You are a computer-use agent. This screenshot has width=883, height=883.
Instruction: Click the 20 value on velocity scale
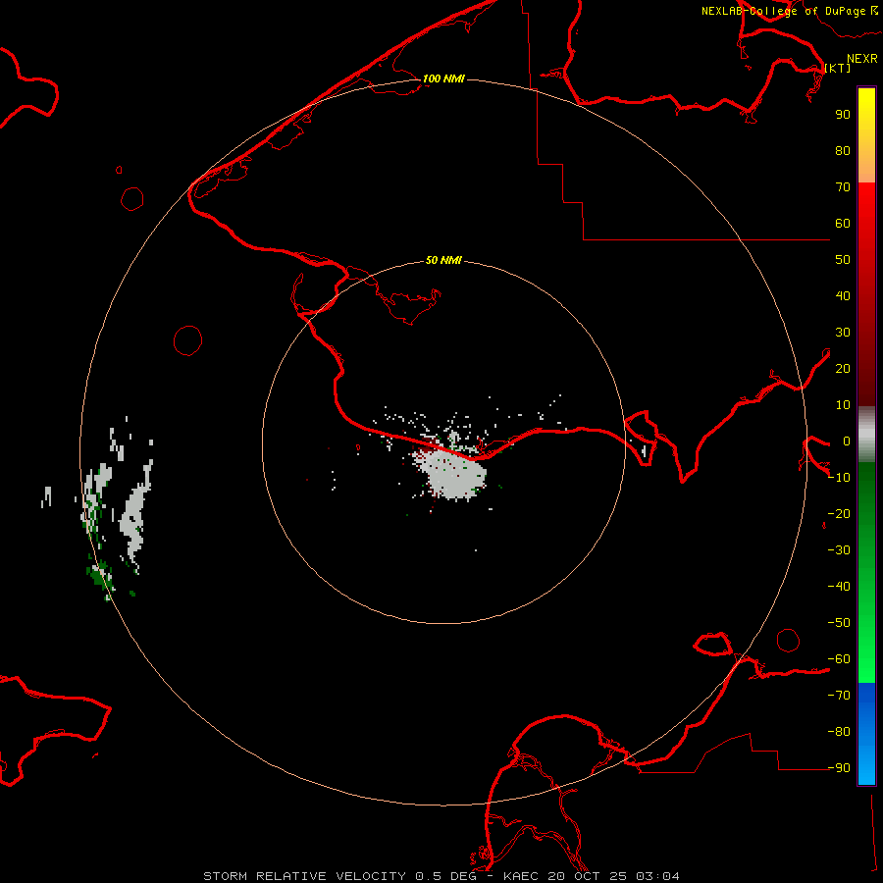(x=843, y=369)
